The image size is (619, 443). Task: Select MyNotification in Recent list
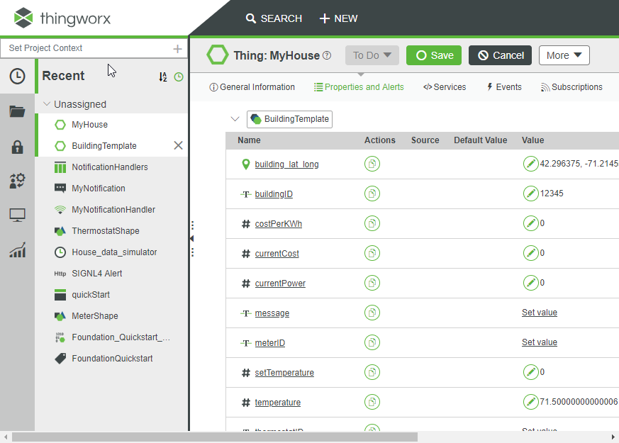(111, 188)
